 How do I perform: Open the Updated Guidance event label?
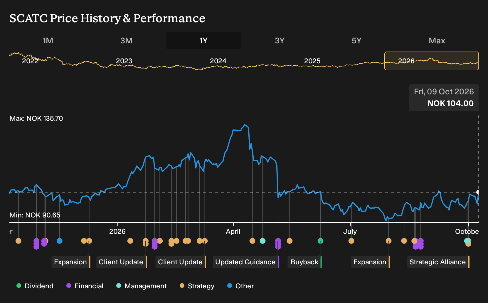246,262
